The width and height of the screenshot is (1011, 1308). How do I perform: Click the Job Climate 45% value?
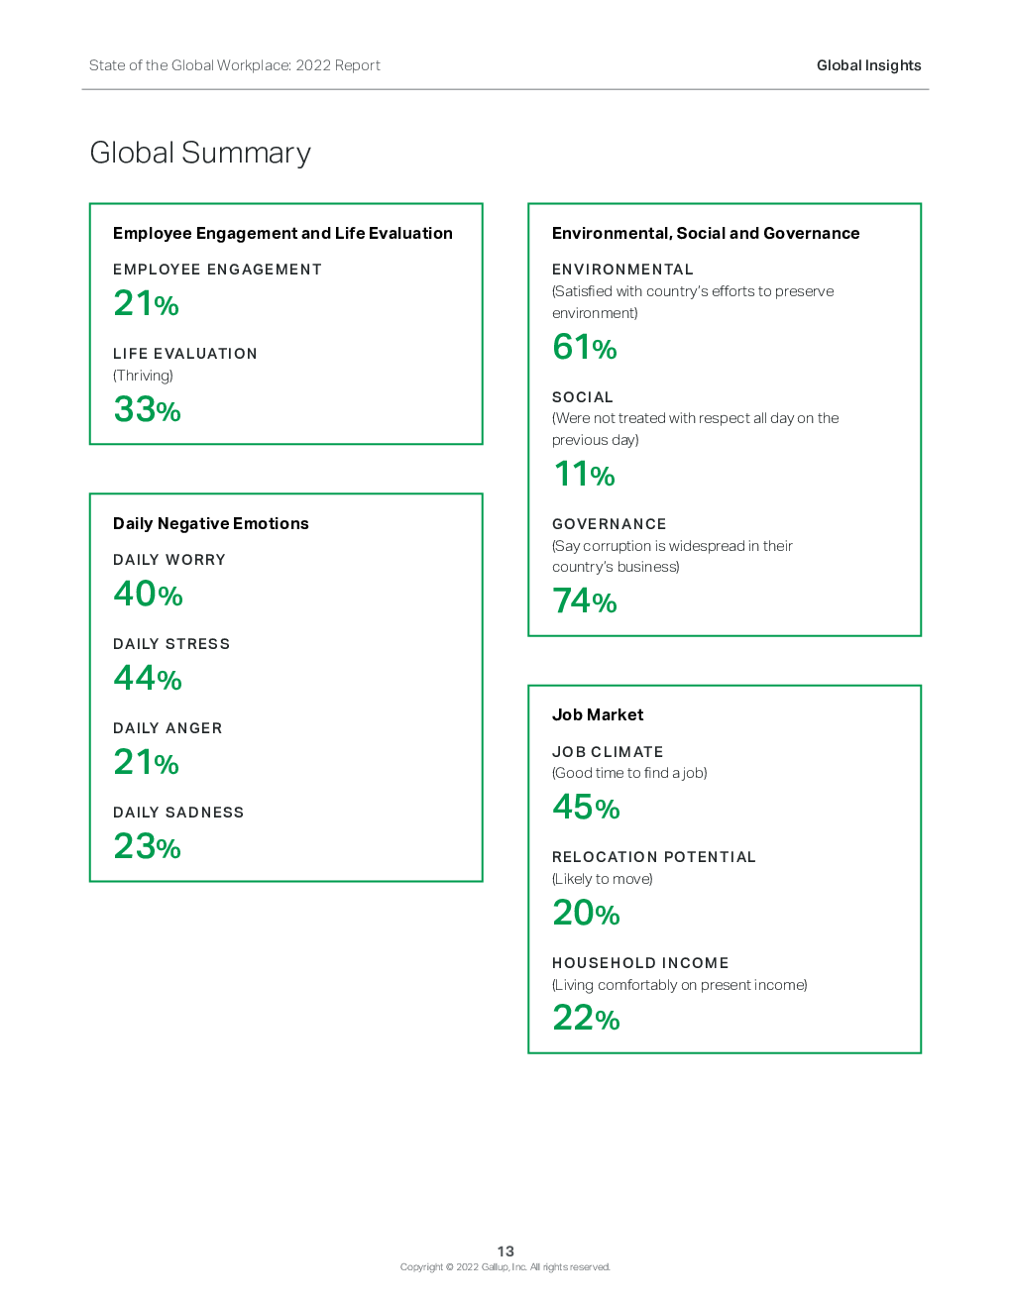(x=586, y=807)
